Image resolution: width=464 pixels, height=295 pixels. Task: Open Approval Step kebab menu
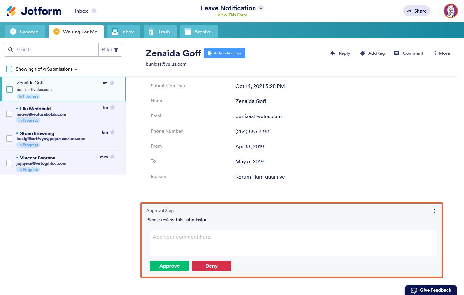pyautogui.click(x=434, y=211)
